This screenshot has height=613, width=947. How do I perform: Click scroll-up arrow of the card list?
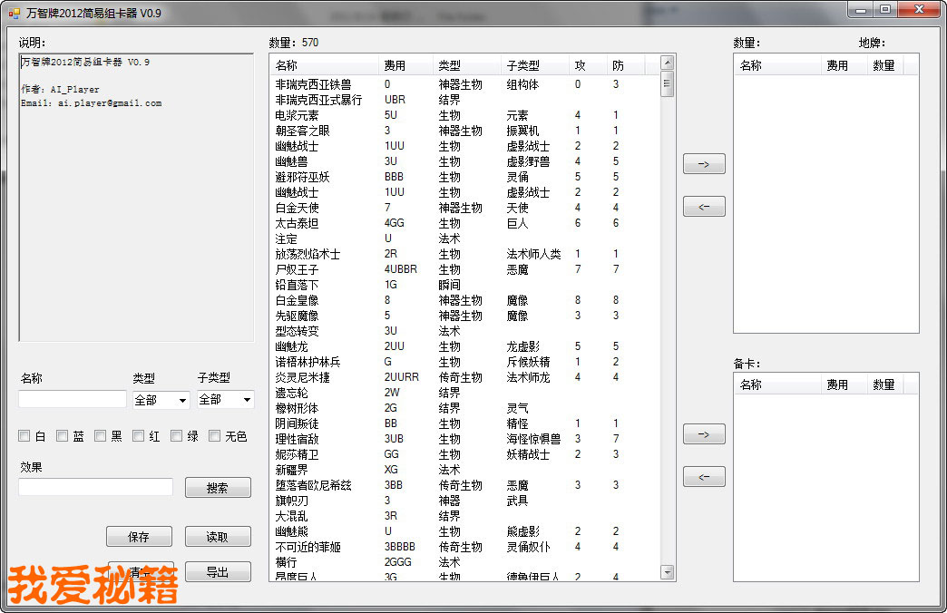(x=668, y=63)
